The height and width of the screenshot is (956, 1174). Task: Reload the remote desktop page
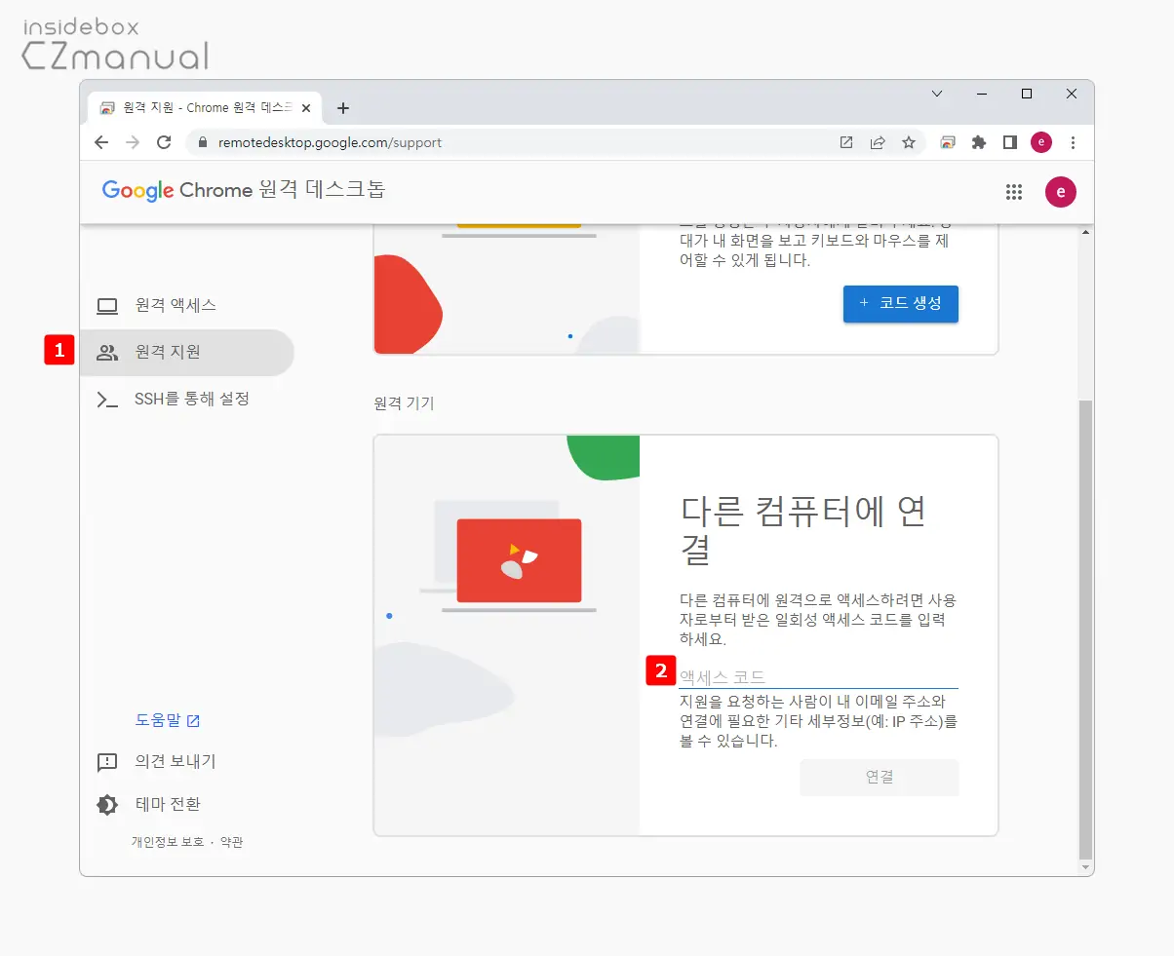coord(164,142)
